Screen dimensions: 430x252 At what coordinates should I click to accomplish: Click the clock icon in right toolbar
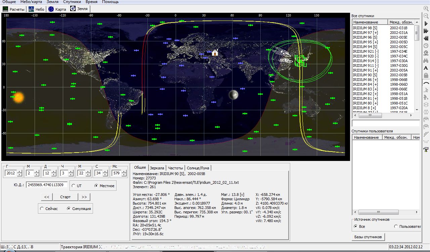pos(426,45)
